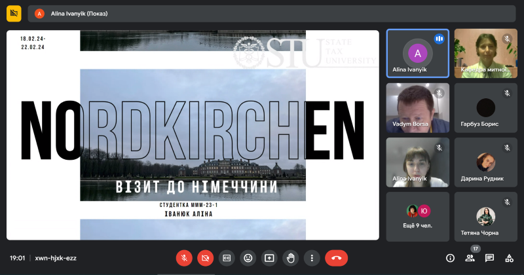Click Тетяна Чорна profile photo

point(485,217)
